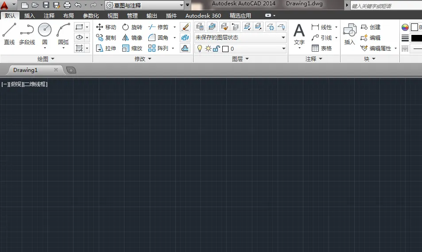Click the offset tool icon
Viewport: 422px width, 252px height.
pyautogui.click(x=185, y=48)
